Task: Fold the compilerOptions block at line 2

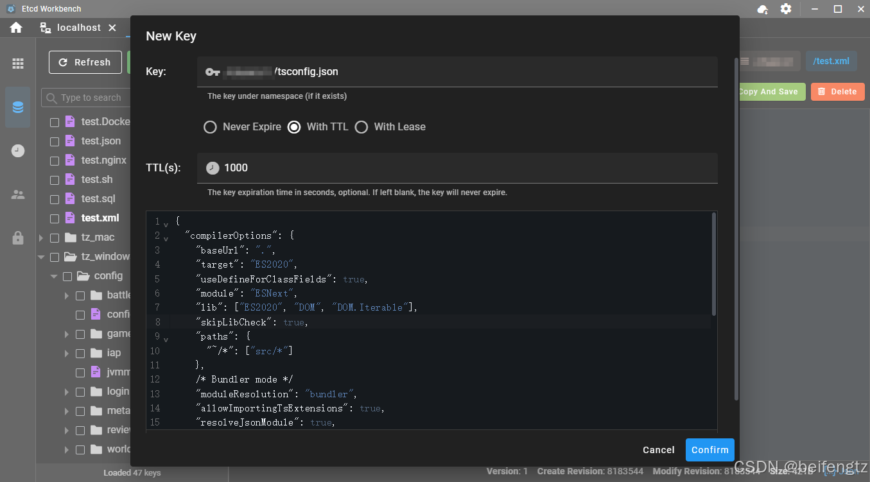Action: click(x=166, y=238)
